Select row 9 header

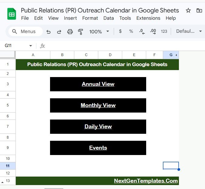point(8,148)
